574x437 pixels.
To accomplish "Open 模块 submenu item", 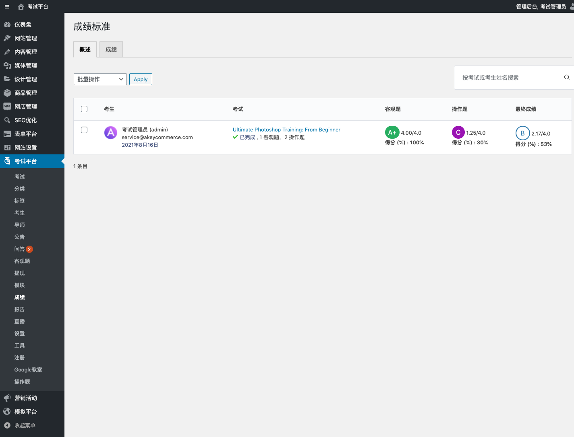I will [19, 285].
